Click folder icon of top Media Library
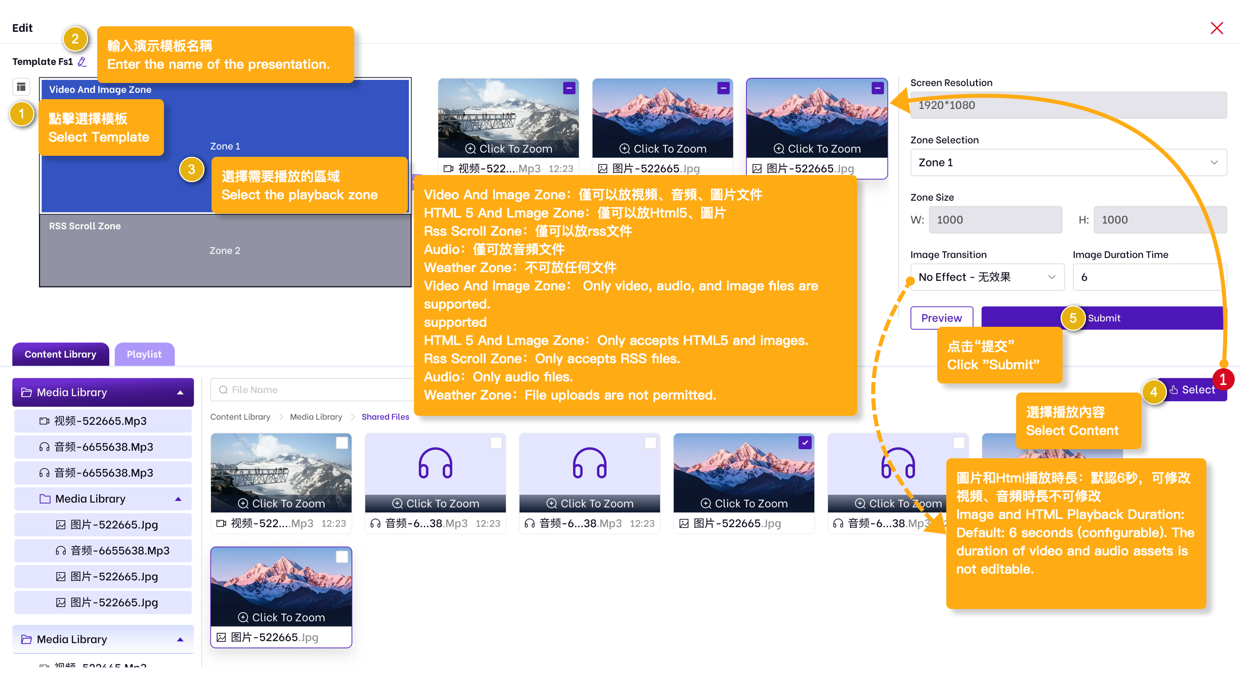 (x=26, y=393)
